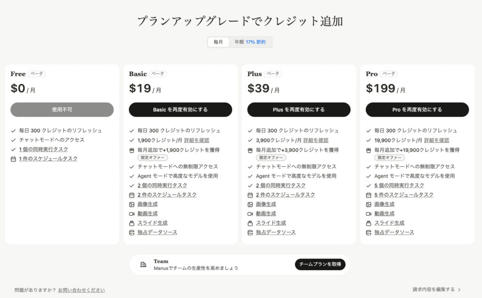Click Basic を再度有効にする button

point(180,110)
